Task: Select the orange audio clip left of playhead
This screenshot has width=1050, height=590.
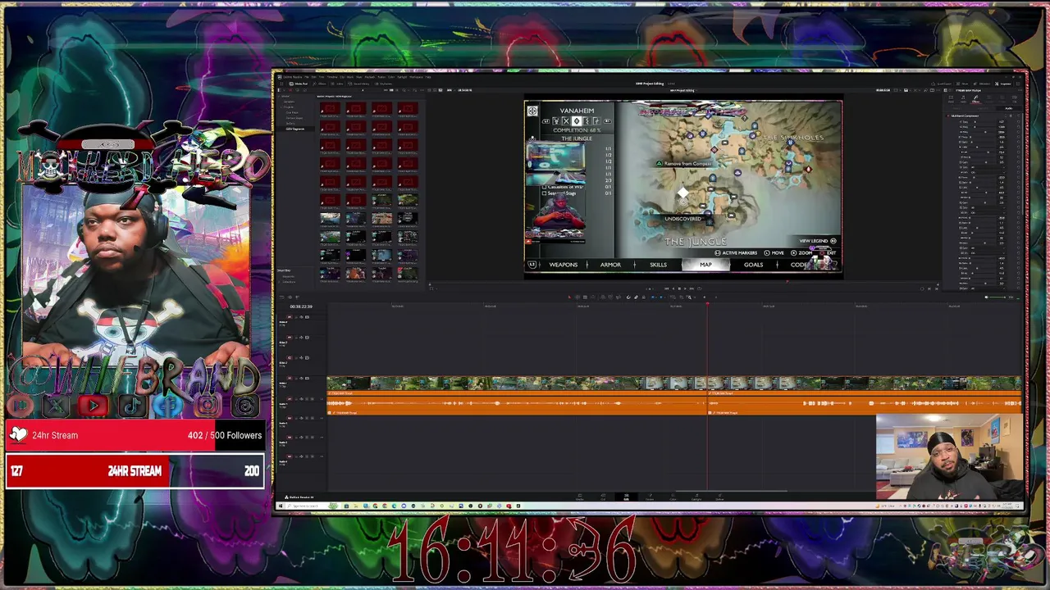Action: (x=517, y=402)
